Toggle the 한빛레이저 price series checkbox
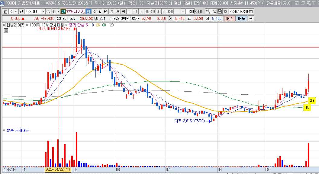 pyautogui.click(x=5, y=25)
